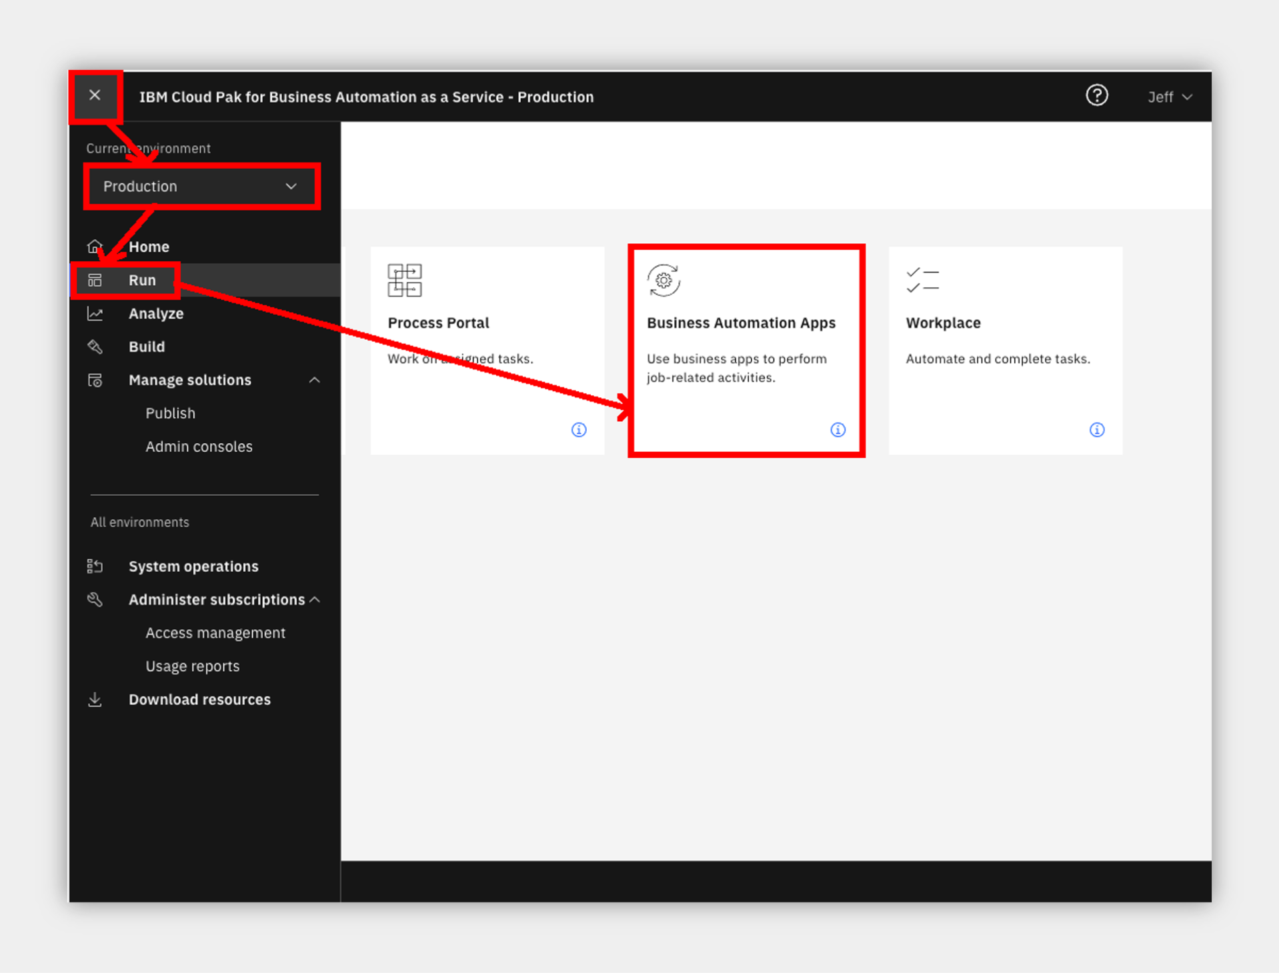Collapse the Manage solutions section

(314, 380)
